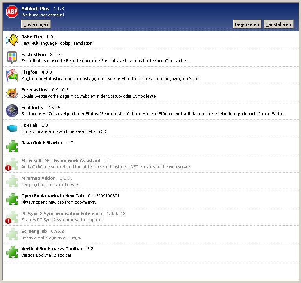The height and width of the screenshot is (283, 301).
Task: Select the Vertical Bookmarks Toolbar name
Action: click(x=52, y=249)
